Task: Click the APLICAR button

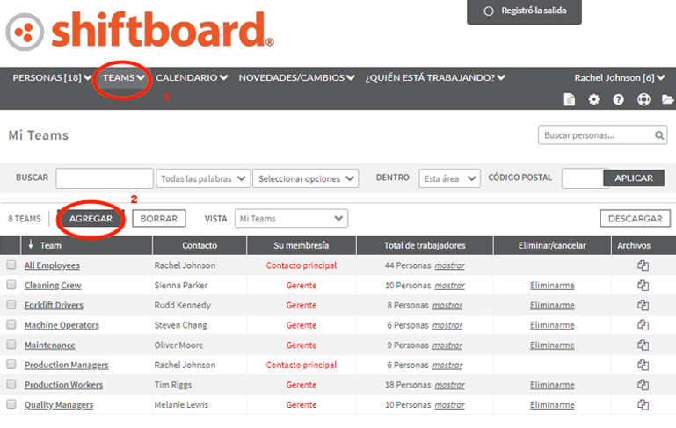Action: click(x=633, y=178)
